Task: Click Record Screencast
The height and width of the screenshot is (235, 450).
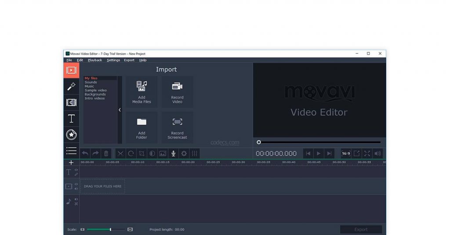Action: [177, 128]
